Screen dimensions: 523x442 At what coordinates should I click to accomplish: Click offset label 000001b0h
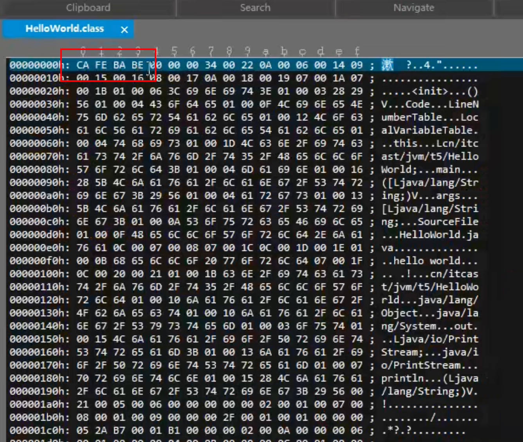click(40, 417)
